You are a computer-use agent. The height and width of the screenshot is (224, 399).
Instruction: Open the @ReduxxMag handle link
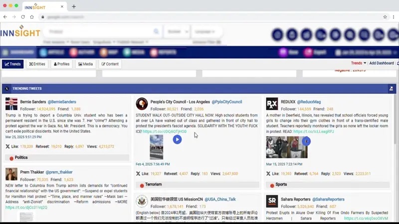(309, 102)
